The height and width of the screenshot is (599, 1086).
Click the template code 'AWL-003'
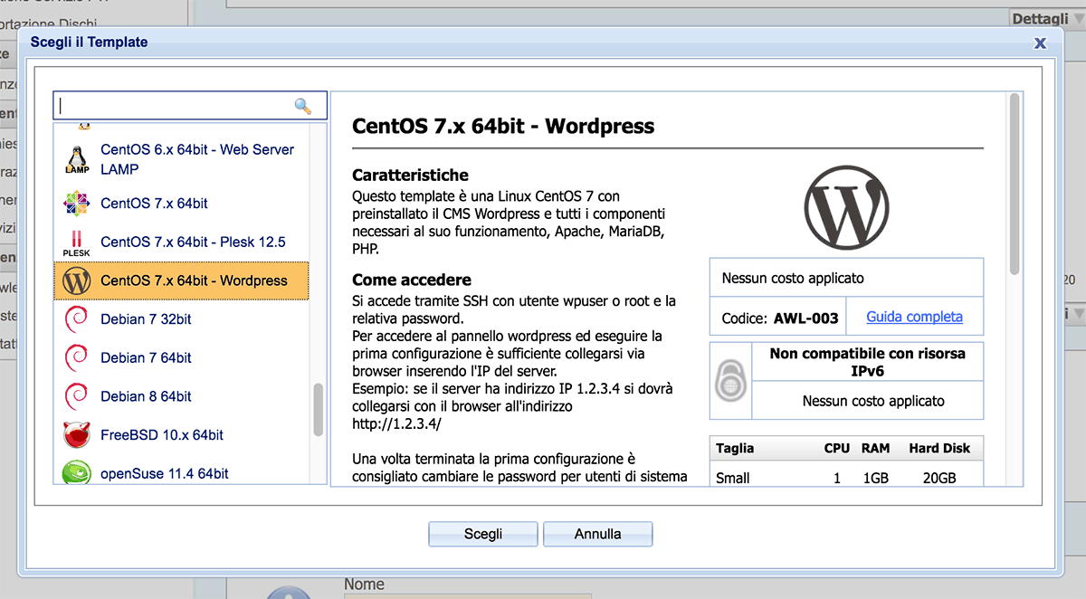point(805,319)
